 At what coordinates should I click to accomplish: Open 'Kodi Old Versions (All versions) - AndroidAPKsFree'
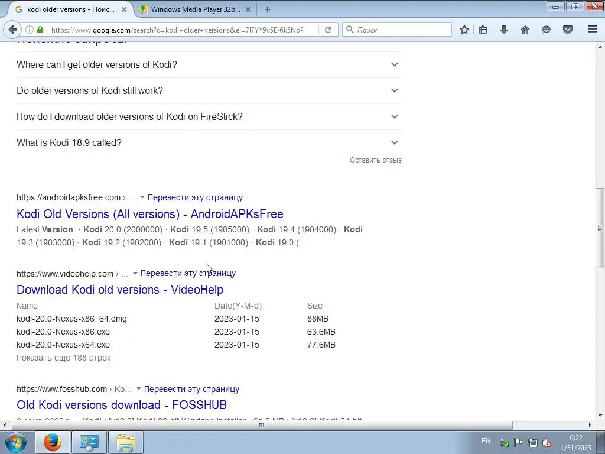(150, 214)
